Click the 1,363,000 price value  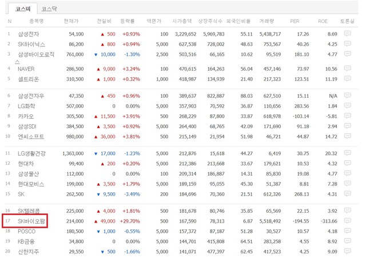point(73,153)
